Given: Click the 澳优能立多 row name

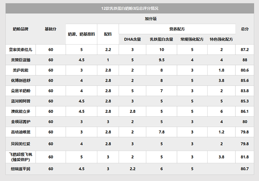Looking at the screenshot, I should (21, 111).
